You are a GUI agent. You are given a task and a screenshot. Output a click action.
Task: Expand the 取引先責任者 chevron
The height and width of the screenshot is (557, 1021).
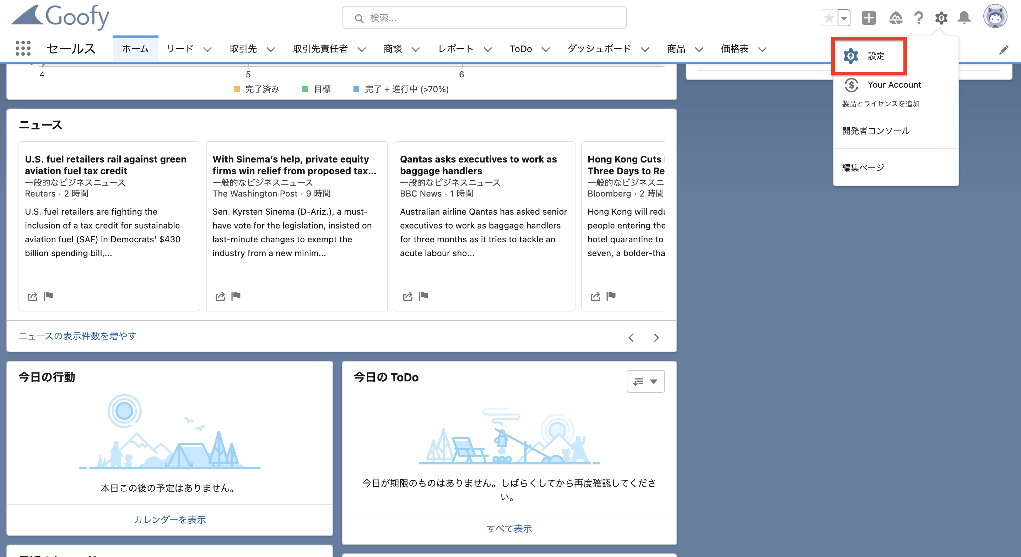(362, 49)
